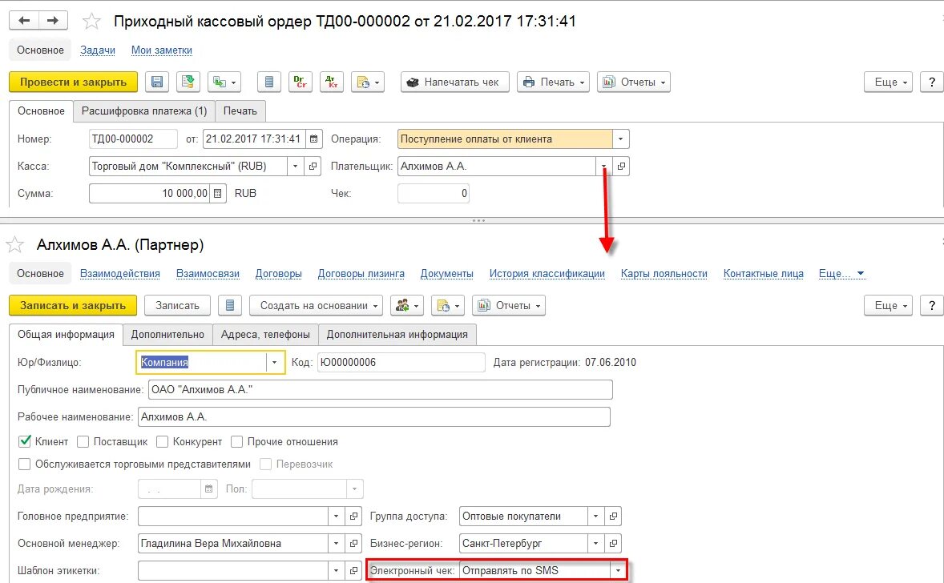Open the Головное предприятие item form icon
This screenshot has width=944, height=583.
pos(354,517)
